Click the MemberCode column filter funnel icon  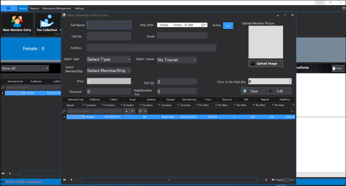tap(83, 105)
